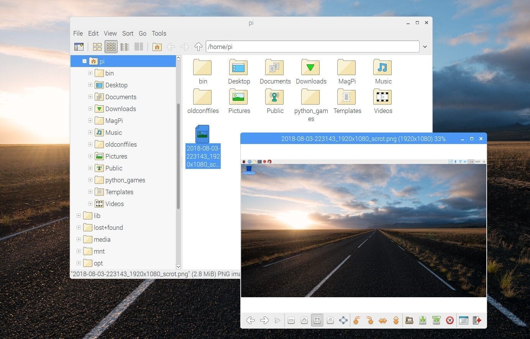Viewport: 530px width, 339px height.
Task: Select the opt folder in the tree
Action: coord(98,263)
